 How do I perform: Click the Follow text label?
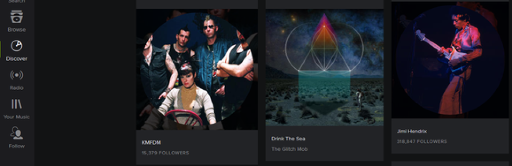tap(17, 146)
